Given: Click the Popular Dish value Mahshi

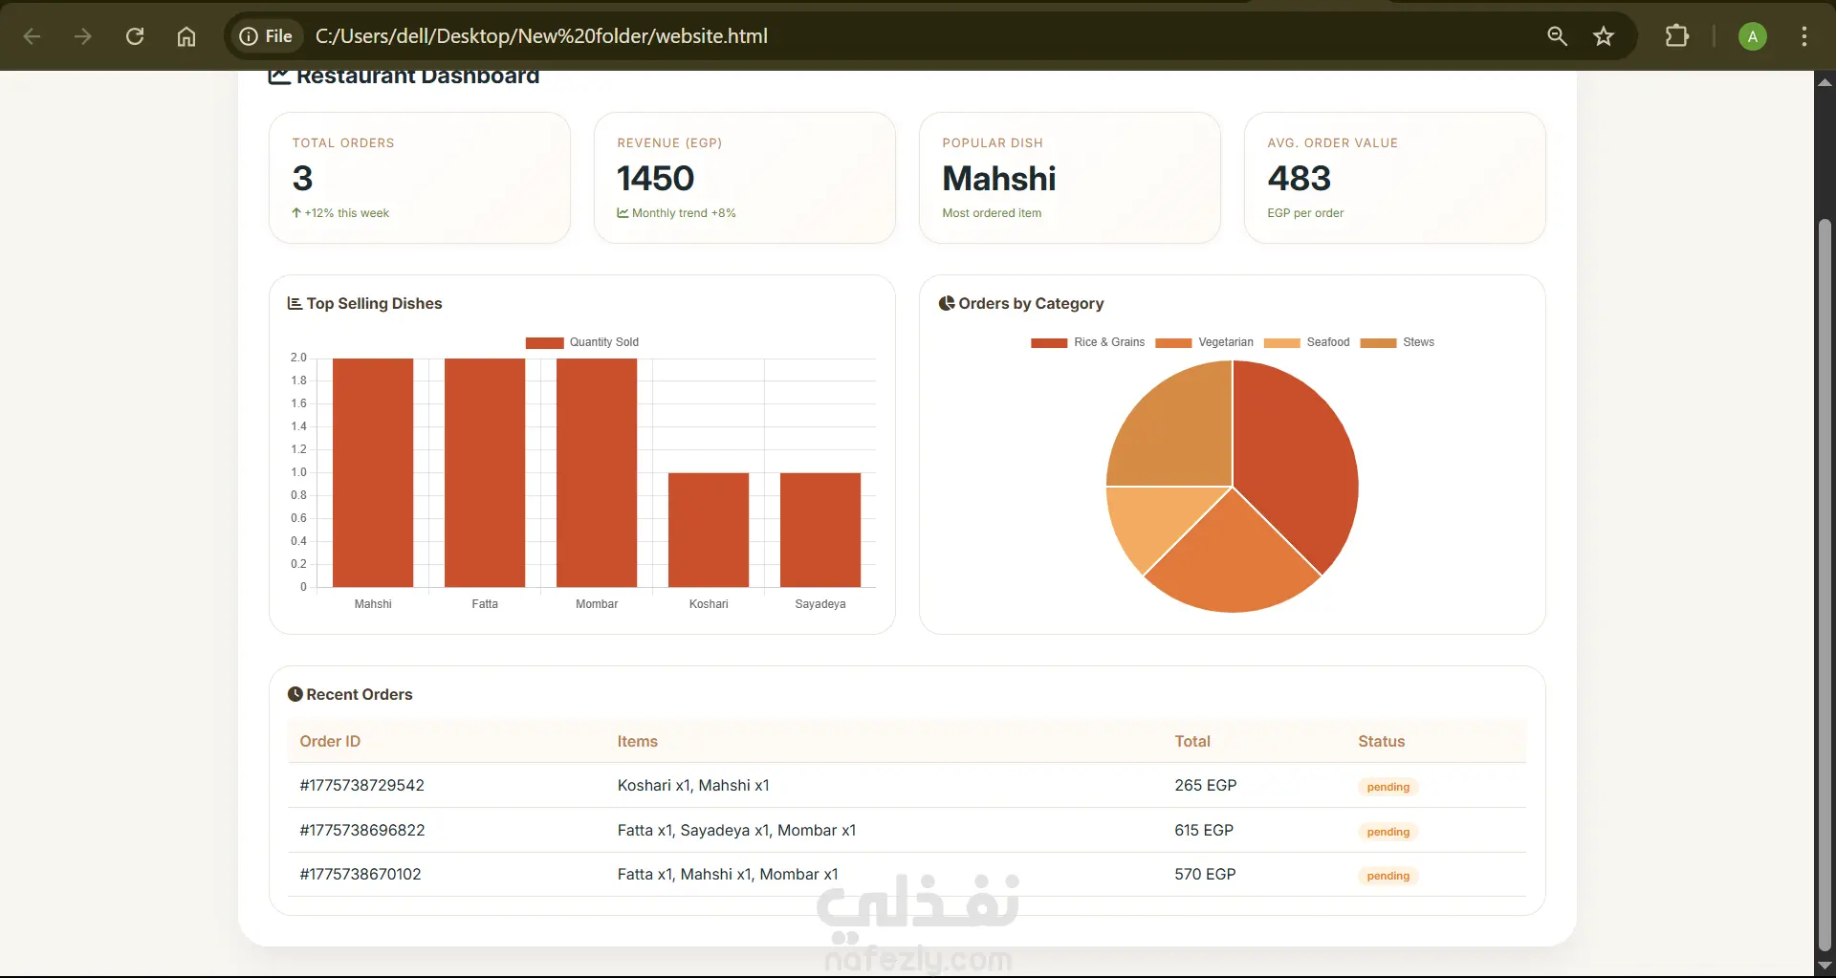Looking at the screenshot, I should [x=999, y=179].
